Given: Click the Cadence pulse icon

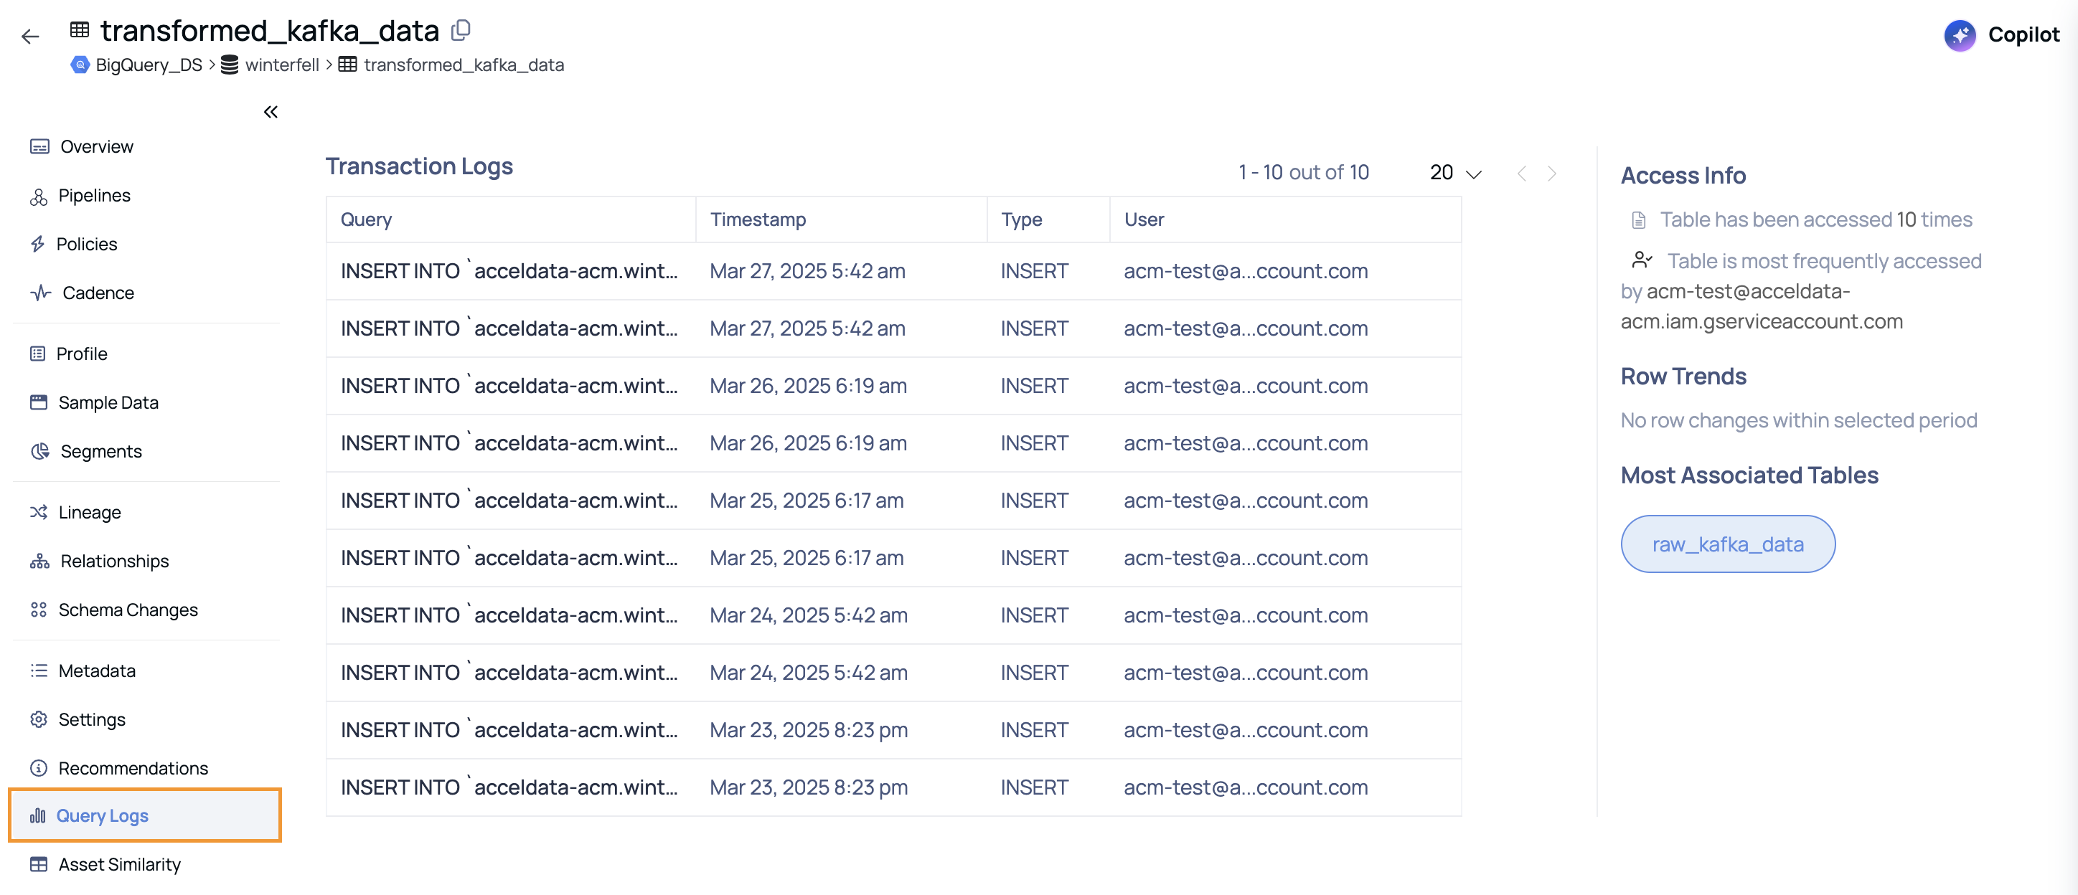Looking at the screenshot, I should click(40, 293).
